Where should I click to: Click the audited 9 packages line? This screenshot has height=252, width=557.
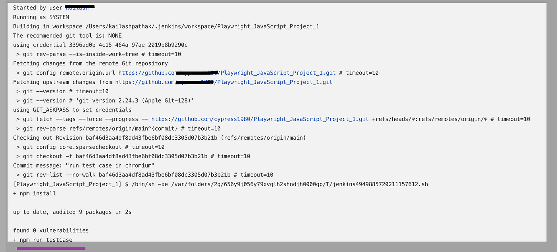pos(72,212)
